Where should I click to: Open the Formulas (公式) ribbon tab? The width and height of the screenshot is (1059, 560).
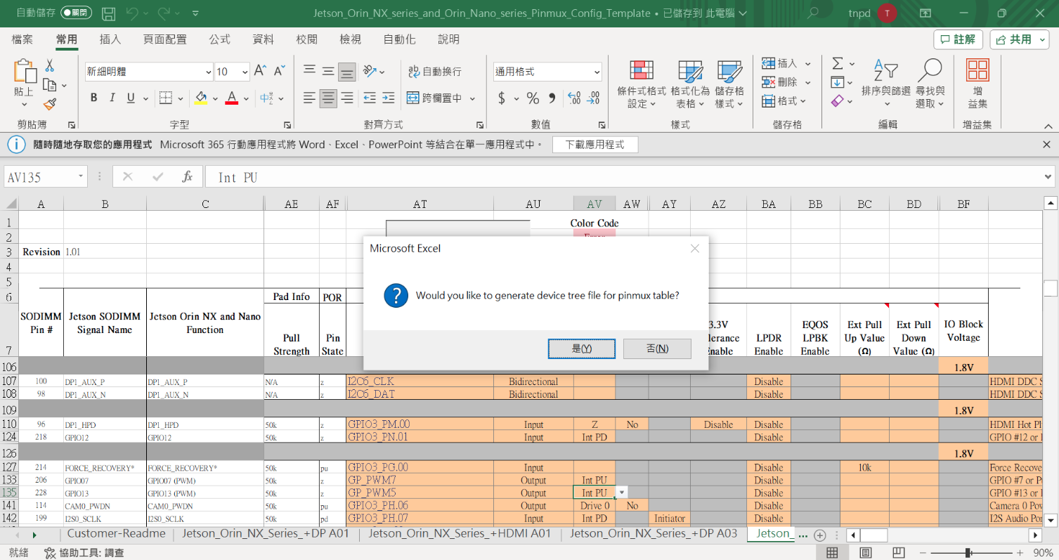point(220,39)
